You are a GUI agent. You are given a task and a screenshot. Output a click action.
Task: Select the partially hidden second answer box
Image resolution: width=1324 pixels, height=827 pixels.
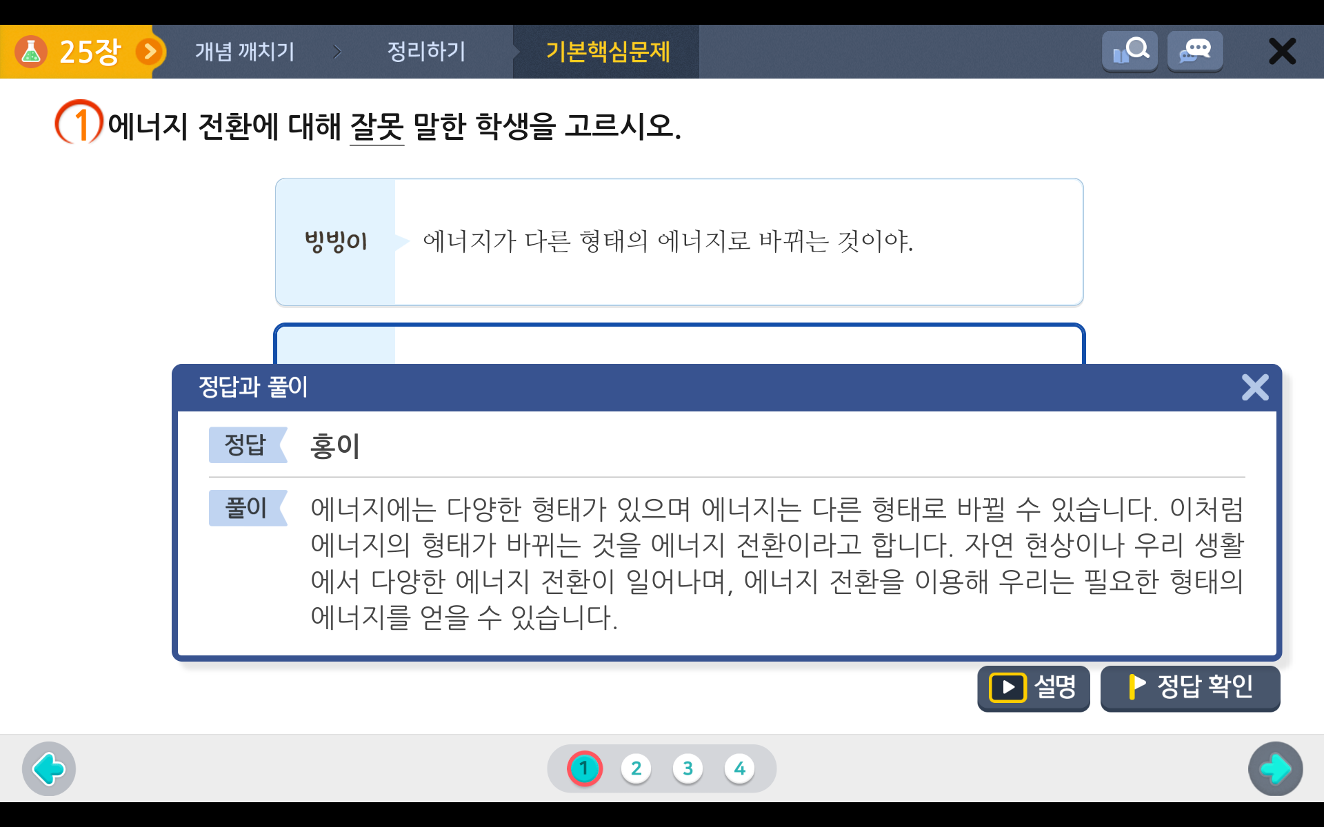coord(679,345)
